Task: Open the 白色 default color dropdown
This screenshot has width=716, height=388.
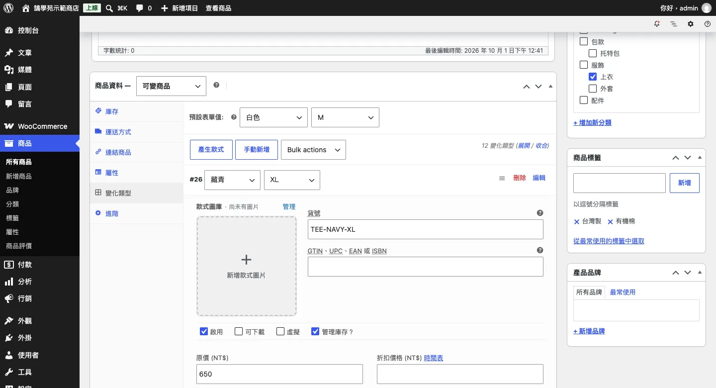Action: pyautogui.click(x=273, y=117)
